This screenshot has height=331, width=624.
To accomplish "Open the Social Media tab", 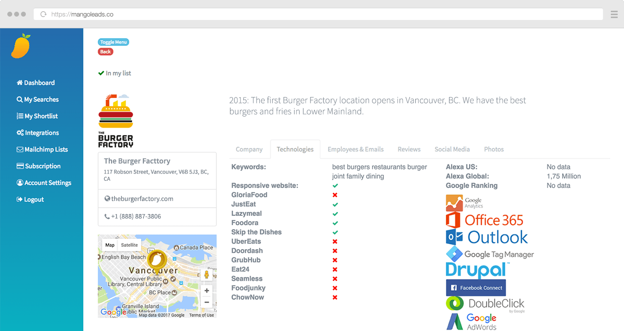I will click(x=452, y=149).
